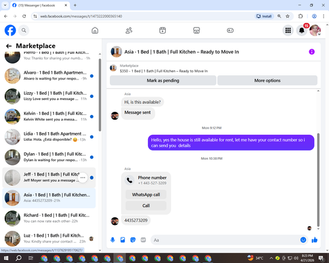
Task: Click the More options button
Action: click(x=267, y=80)
